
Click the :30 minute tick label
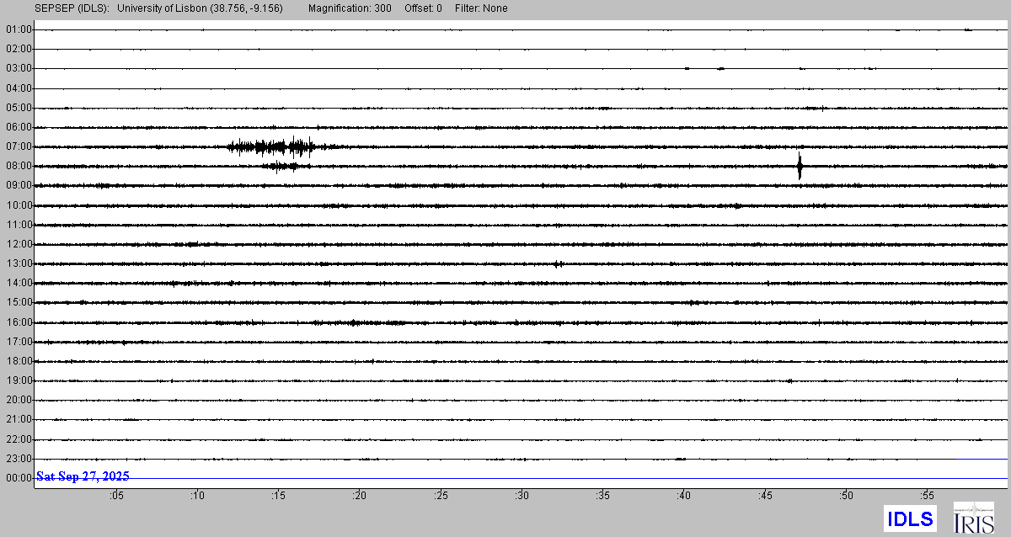click(x=522, y=496)
